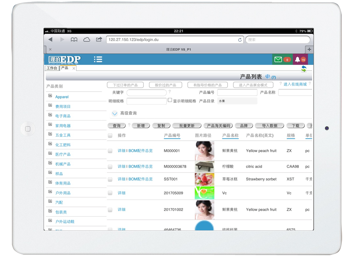Switch to the 工作台 tab
The width and height of the screenshot is (354, 257).
pyautogui.click(x=51, y=68)
